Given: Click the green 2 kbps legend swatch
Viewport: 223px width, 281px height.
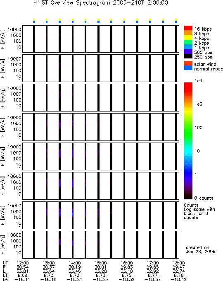Looking at the screenshot, I should coord(188,42).
